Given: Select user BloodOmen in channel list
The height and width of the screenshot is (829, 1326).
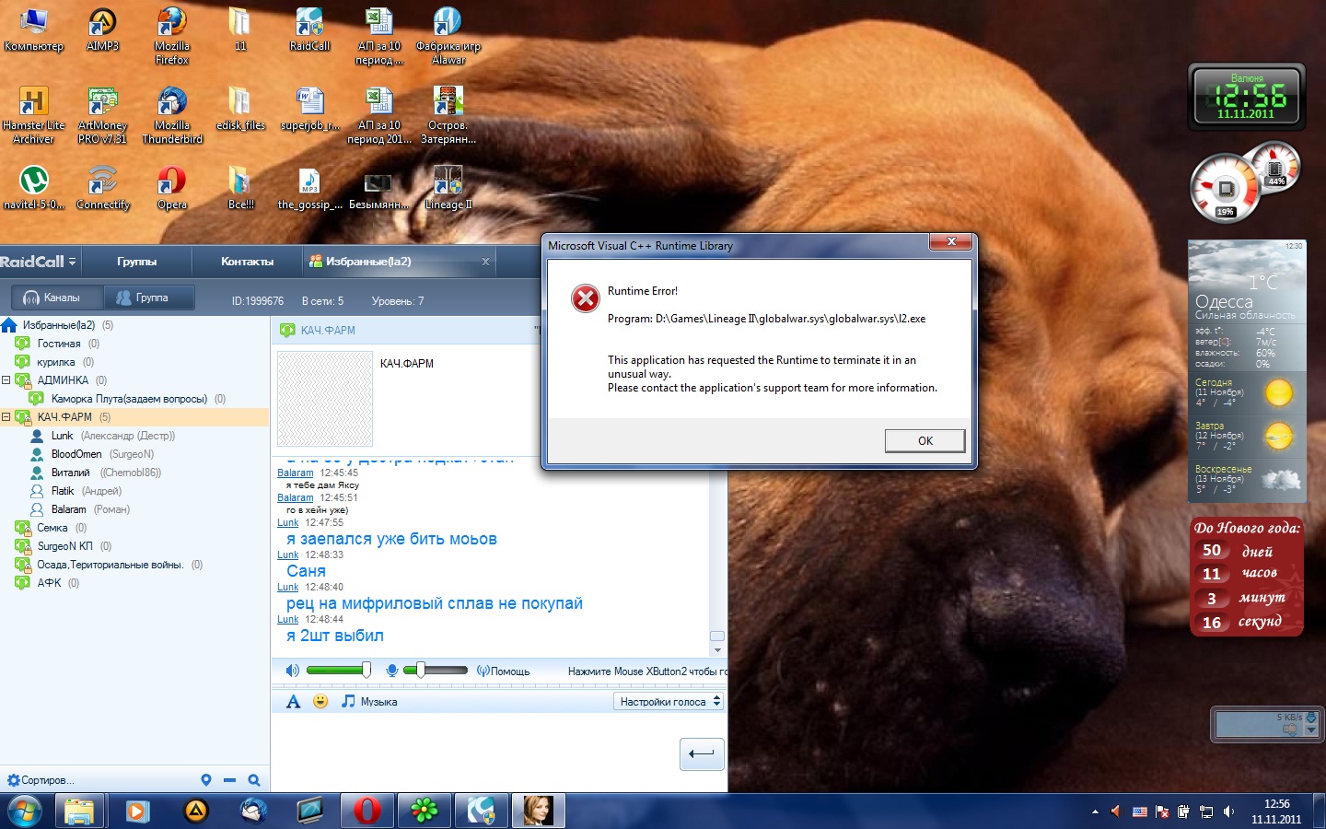Looking at the screenshot, I should pyautogui.click(x=76, y=454).
